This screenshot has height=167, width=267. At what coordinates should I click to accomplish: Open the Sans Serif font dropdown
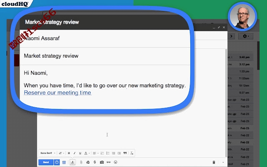tap(48, 153)
